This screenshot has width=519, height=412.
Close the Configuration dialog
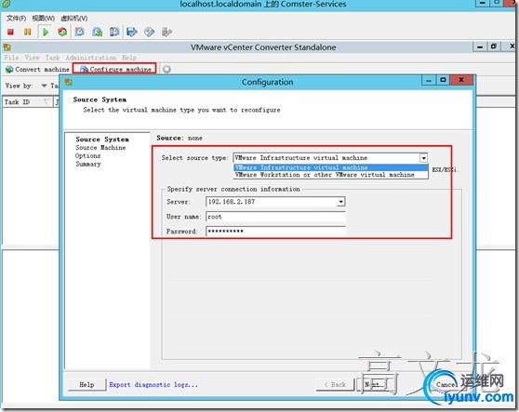(461, 80)
